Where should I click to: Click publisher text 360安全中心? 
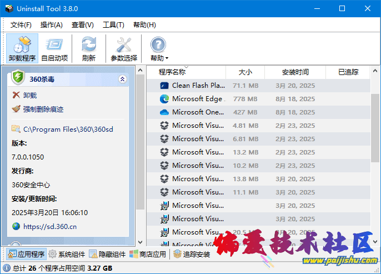[31, 185]
